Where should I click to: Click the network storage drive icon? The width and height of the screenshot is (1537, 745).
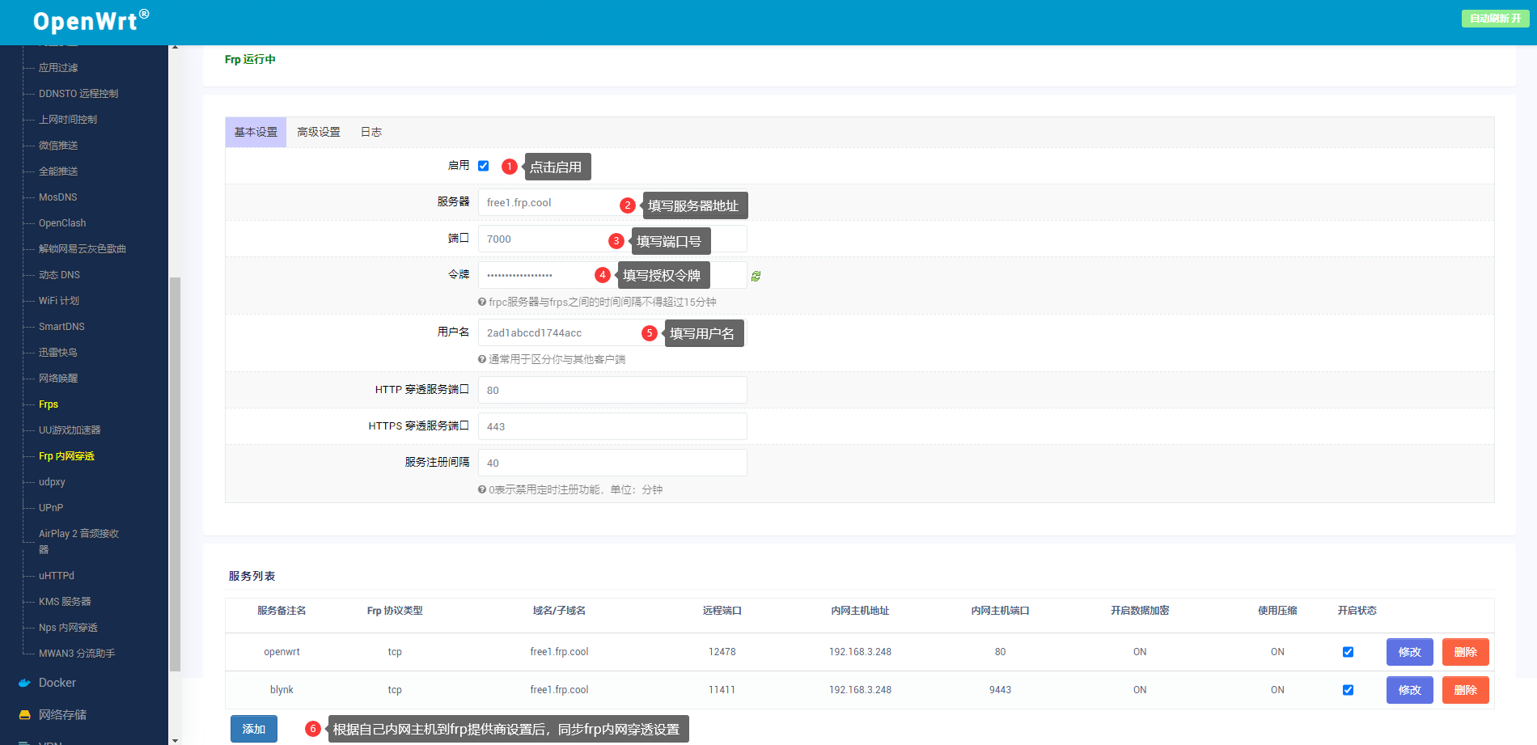point(24,715)
